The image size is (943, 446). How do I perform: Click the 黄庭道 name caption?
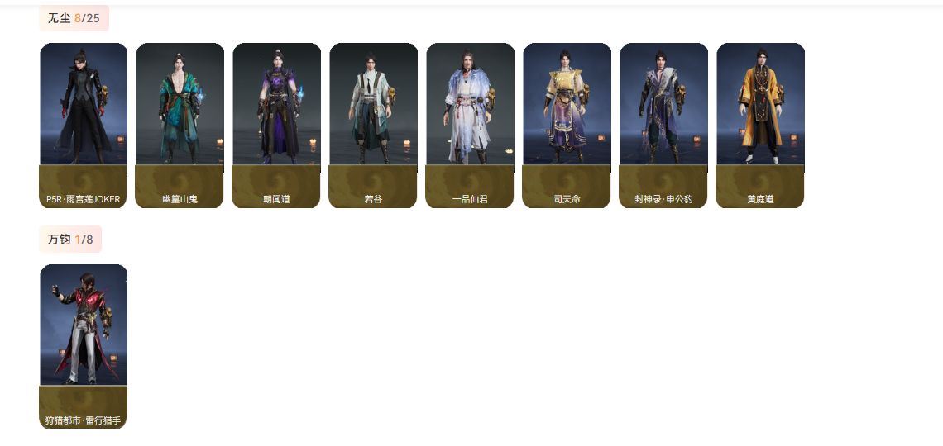pos(760,199)
